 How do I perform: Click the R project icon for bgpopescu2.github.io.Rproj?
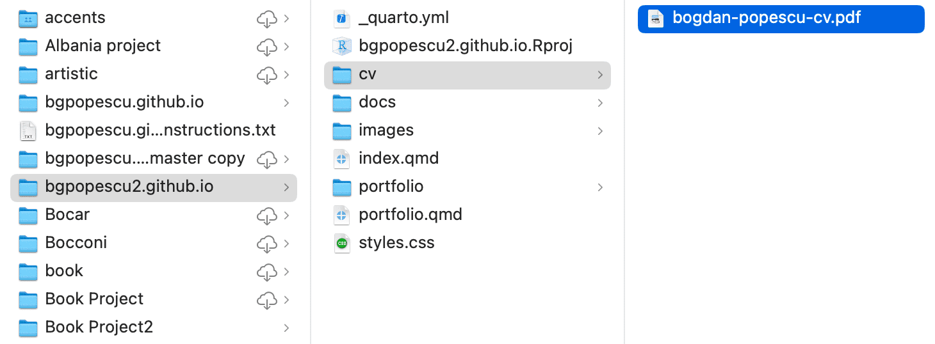(342, 46)
